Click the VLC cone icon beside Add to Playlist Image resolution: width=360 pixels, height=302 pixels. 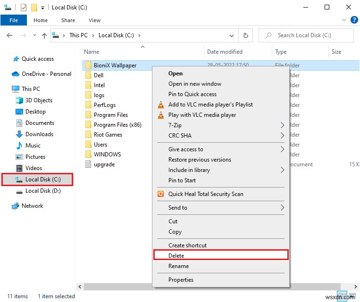pos(160,105)
